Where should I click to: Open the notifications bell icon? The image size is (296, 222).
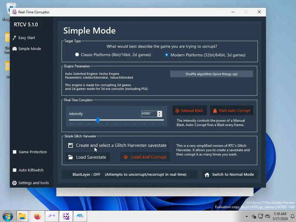[x=293, y=216]
